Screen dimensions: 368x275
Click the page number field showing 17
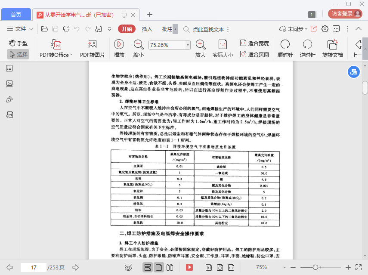[33, 268]
